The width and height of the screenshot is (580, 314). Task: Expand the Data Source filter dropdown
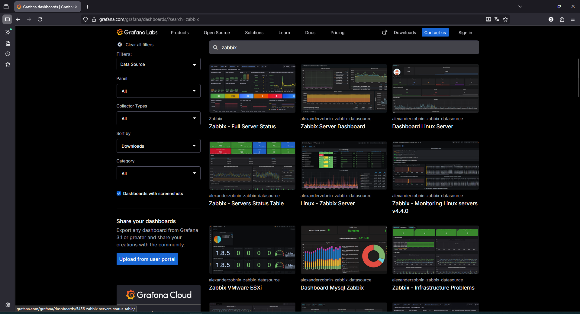click(158, 64)
